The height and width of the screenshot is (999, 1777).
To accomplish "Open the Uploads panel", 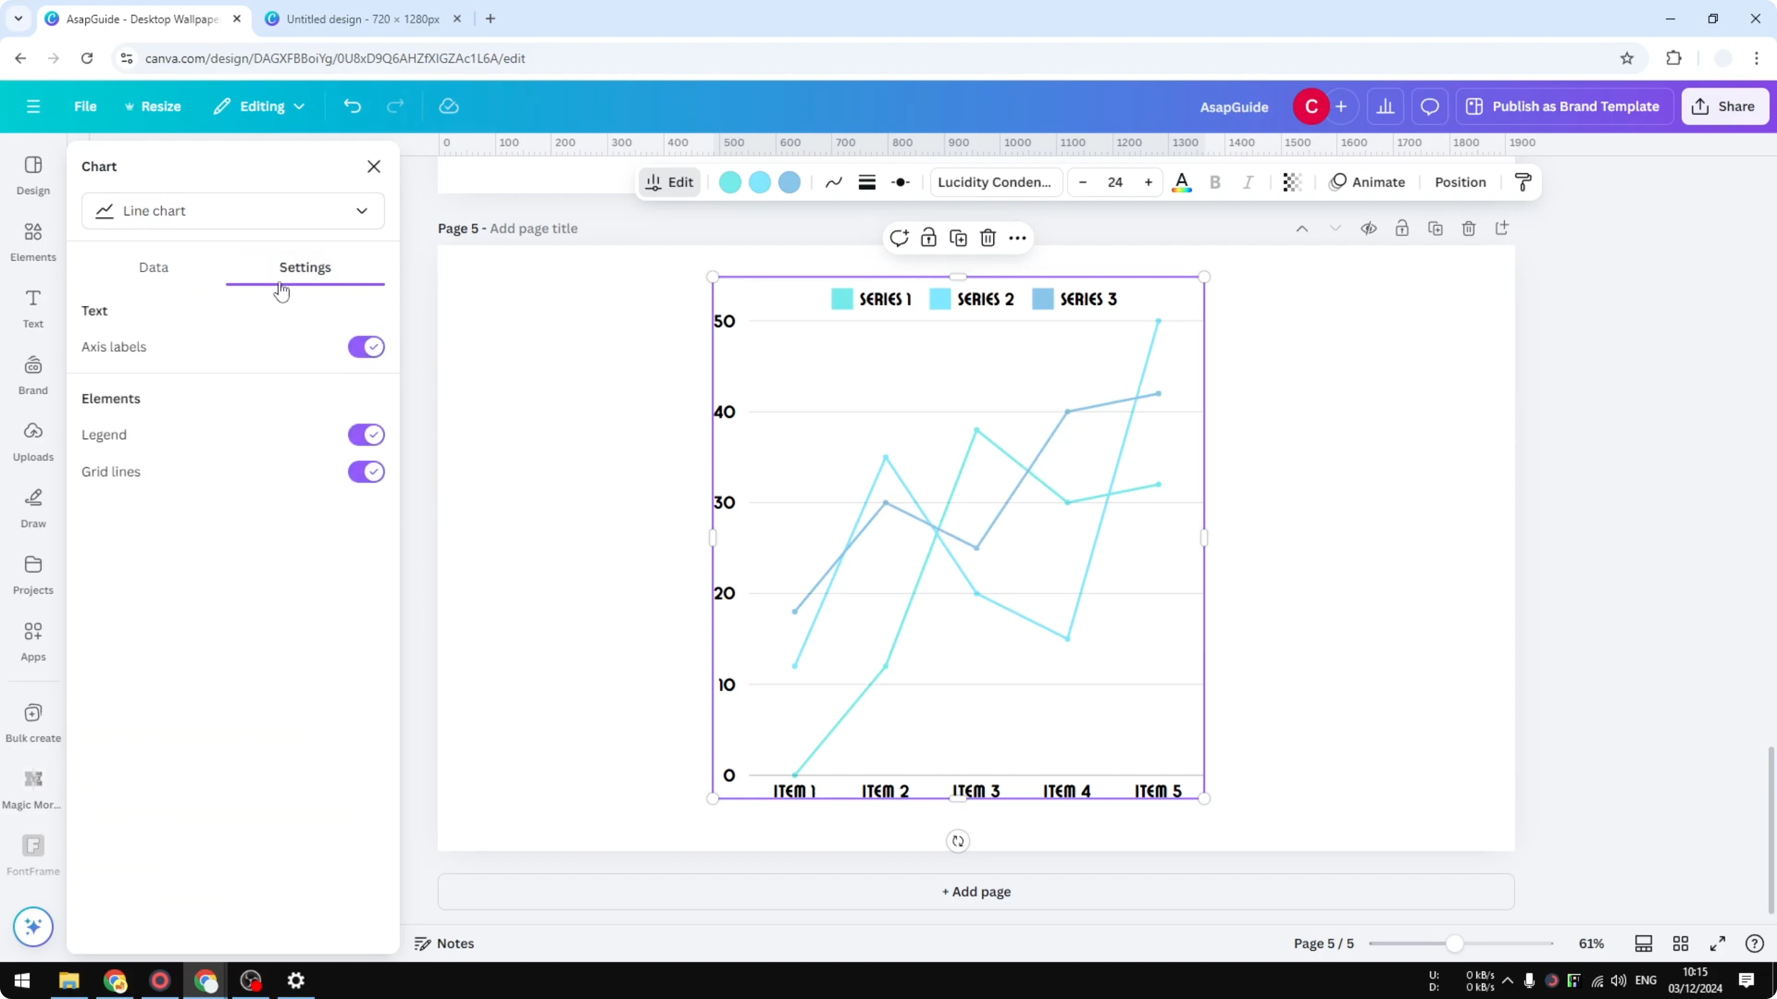I will click(32, 441).
